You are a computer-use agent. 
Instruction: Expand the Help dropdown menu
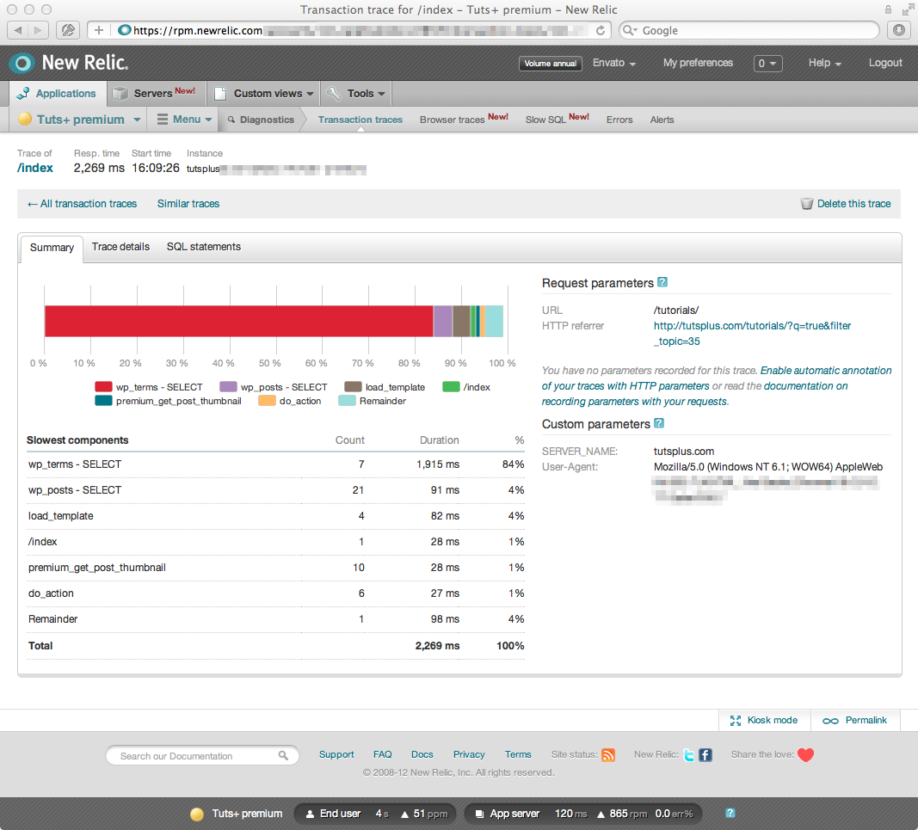824,63
